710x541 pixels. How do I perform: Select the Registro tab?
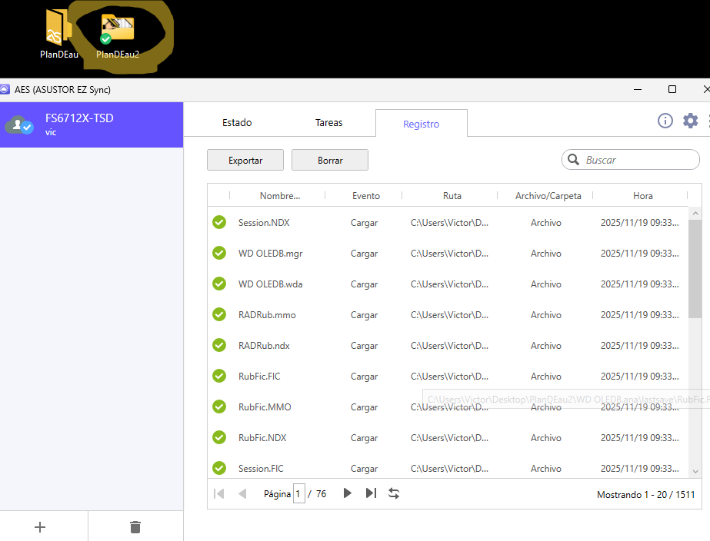coord(421,124)
